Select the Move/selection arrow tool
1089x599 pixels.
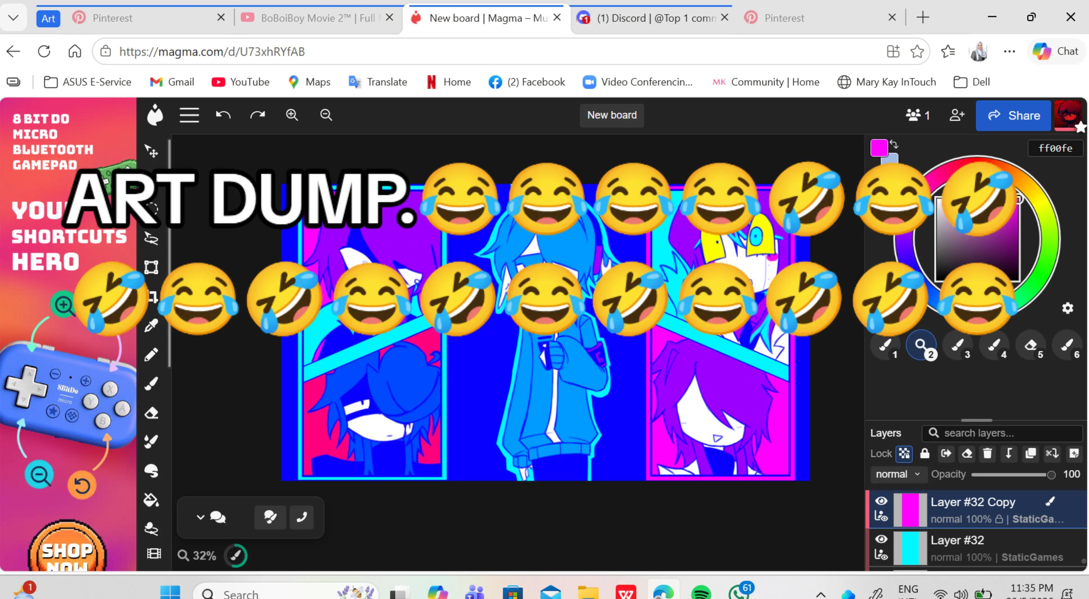[x=151, y=151]
